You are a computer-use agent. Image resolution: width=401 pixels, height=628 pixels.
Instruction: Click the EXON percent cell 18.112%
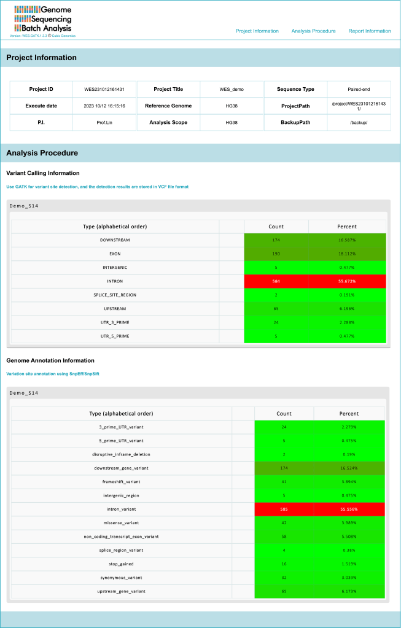pos(347,254)
